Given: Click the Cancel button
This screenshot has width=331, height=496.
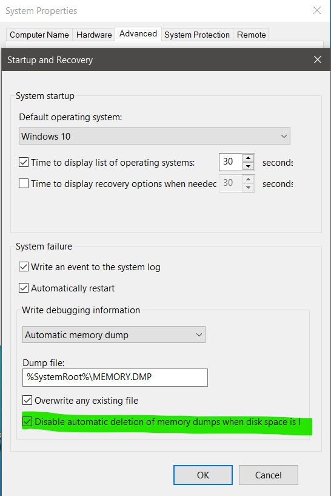Looking at the screenshot, I should (x=269, y=475).
